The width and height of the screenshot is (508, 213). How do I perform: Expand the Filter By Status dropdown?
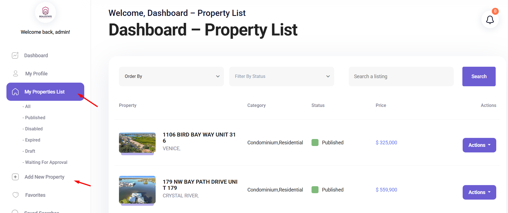click(x=282, y=76)
